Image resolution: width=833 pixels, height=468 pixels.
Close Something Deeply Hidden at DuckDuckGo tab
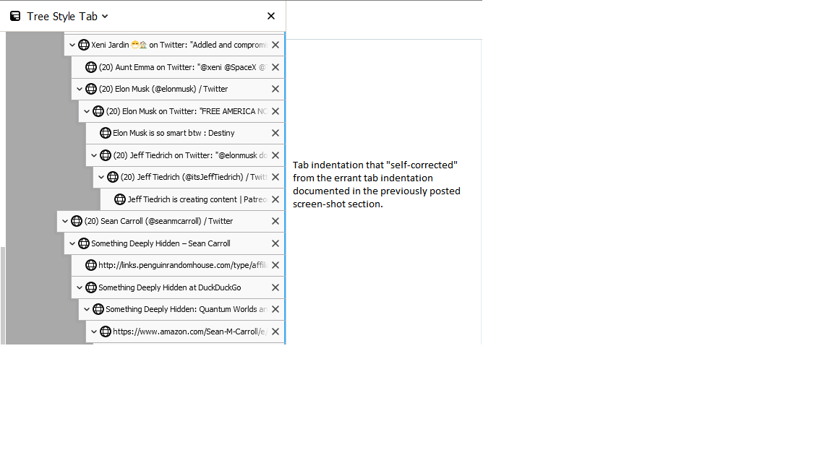point(275,287)
